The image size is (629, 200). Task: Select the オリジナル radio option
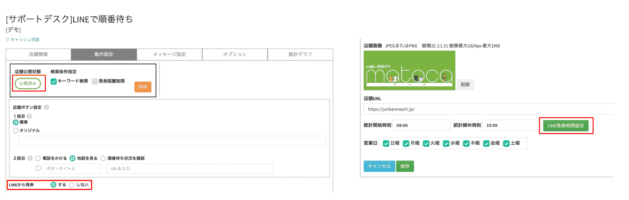click(16, 130)
